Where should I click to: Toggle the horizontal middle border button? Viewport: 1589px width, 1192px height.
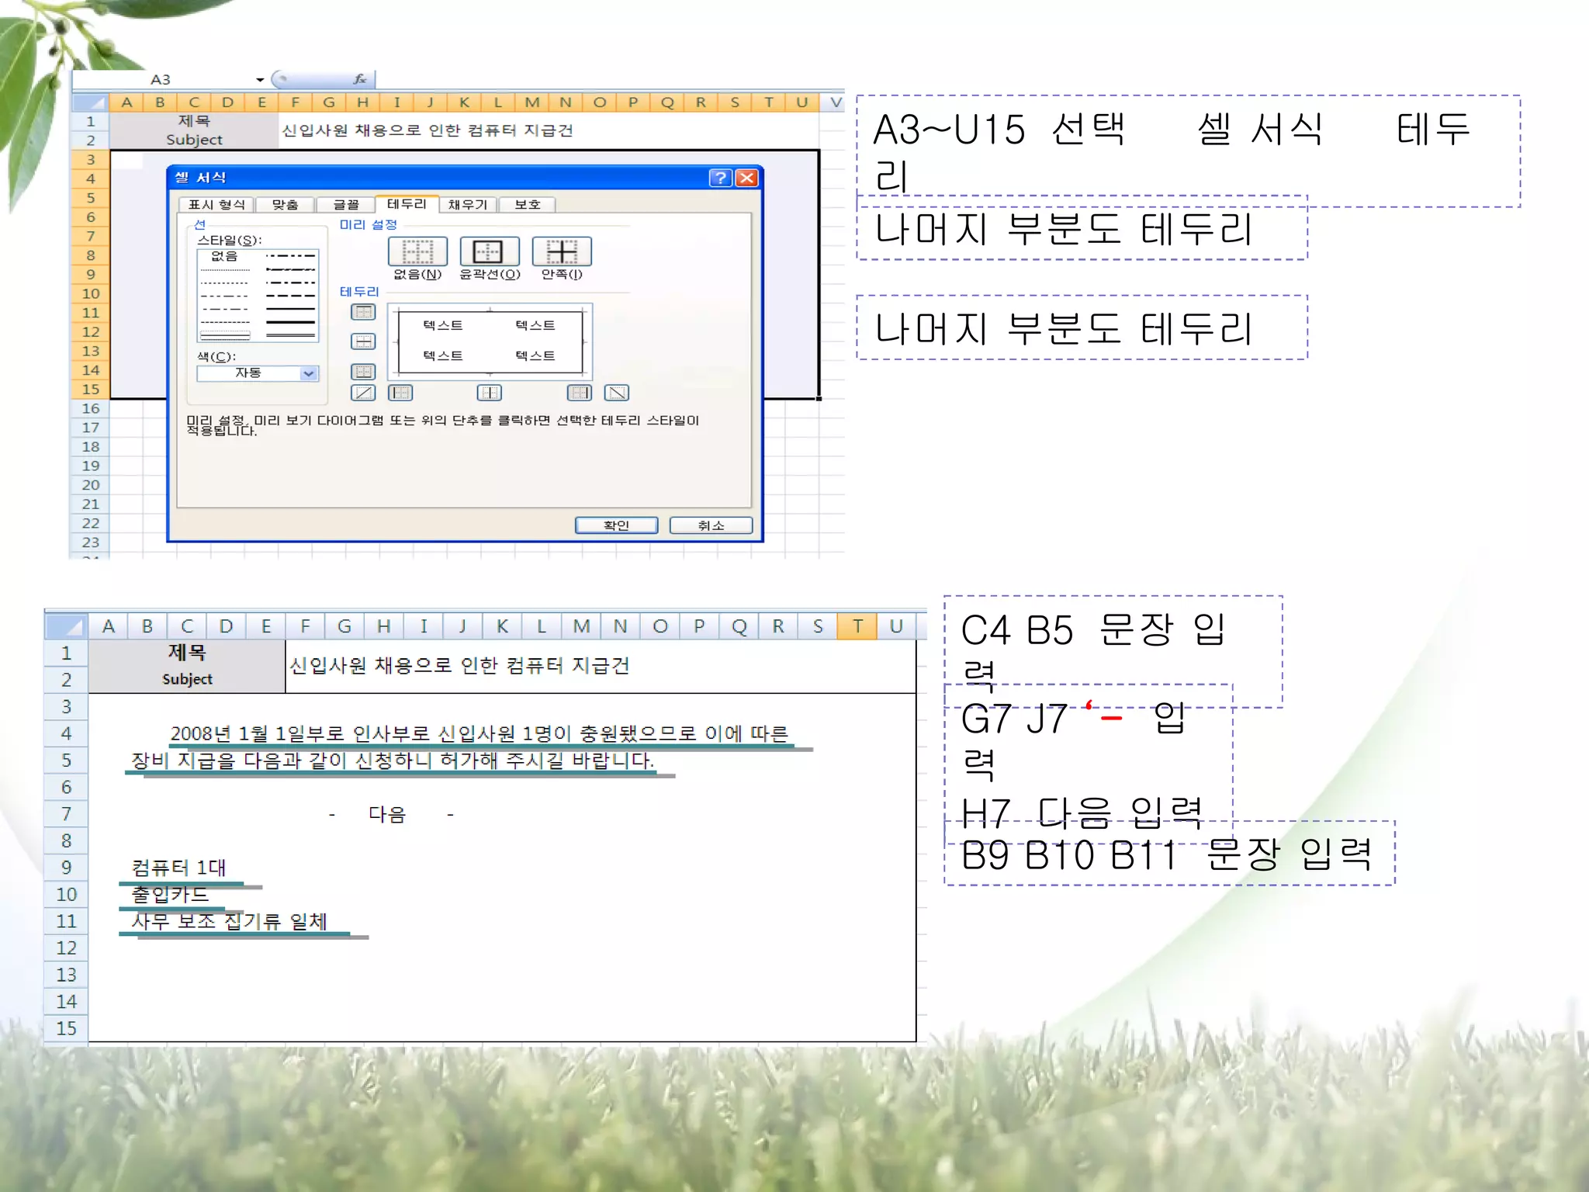363,341
